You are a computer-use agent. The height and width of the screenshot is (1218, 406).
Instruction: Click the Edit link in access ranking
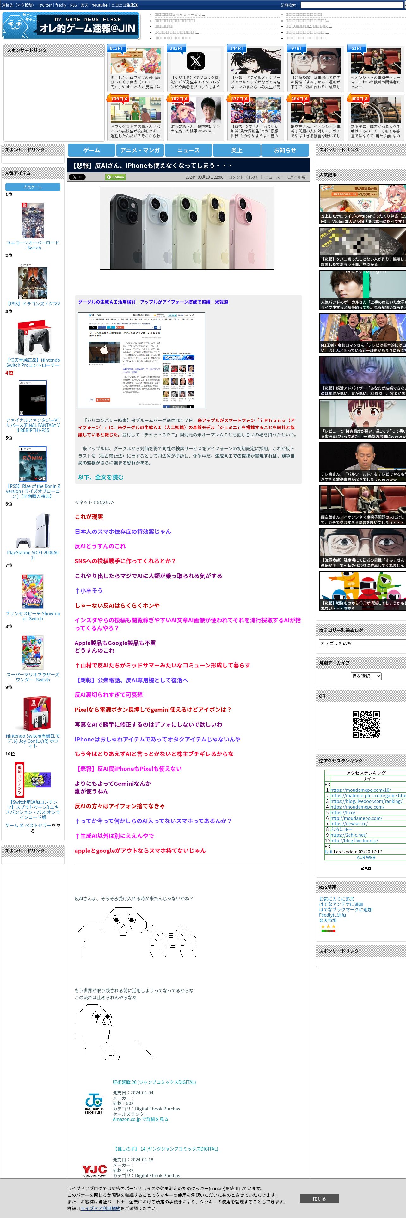click(329, 851)
